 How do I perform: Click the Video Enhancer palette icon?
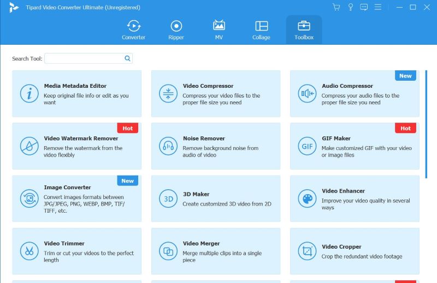pyautogui.click(x=307, y=198)
